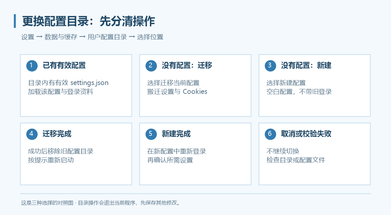Viewport: 391px width, 215px height.
Task: Select the heading 迁移完成
Action: (x=57, y=134)
